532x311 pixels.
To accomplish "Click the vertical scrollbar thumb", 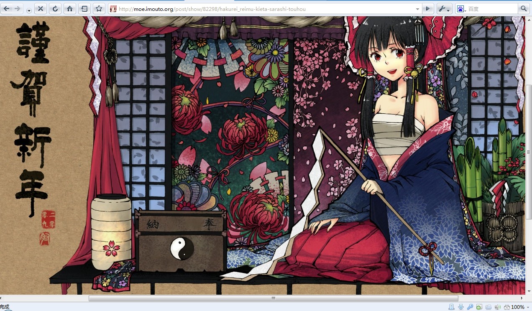I will pyautogui.click(x=529, y=152).
